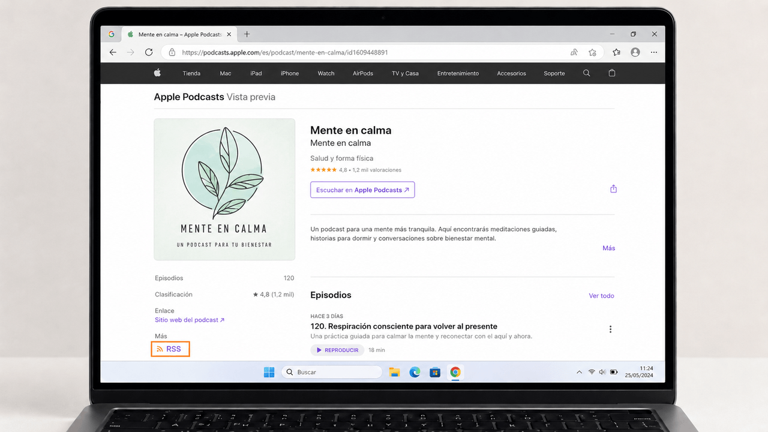Play episode 120 with the Reproducir button
Screen dimensions: 768x432
coord(337,350)
